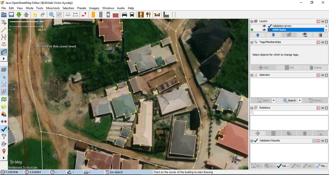Click the Search button in Selection panel
Screen dimensions: 329x175
289,100
